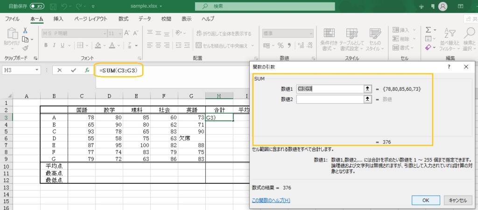Collapse dialog using 数値1 range selector arrow
Image resolution: width=478 pixels, height=210 pixels.
[368, 88]
